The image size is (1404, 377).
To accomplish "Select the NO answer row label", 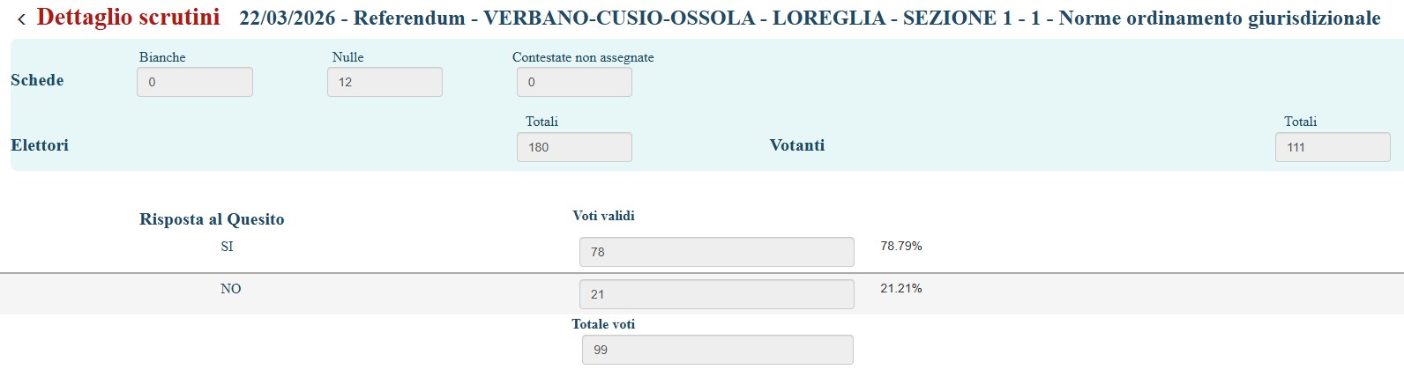I will coord(230,289).
